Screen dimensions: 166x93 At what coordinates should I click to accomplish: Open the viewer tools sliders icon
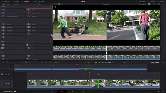(59, 63)
